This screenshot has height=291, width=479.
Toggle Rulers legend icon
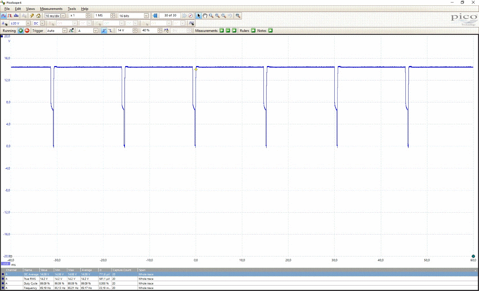point(253,30)
